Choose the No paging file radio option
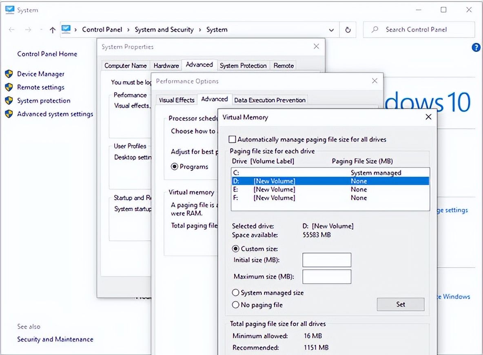 pyautogui.click(x=235, y=305)
